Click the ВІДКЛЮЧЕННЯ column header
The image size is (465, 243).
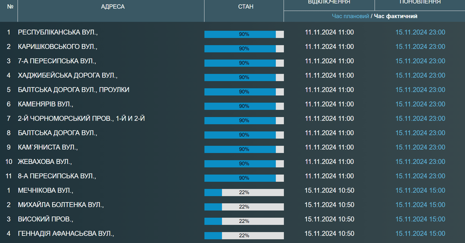[329, 2]
